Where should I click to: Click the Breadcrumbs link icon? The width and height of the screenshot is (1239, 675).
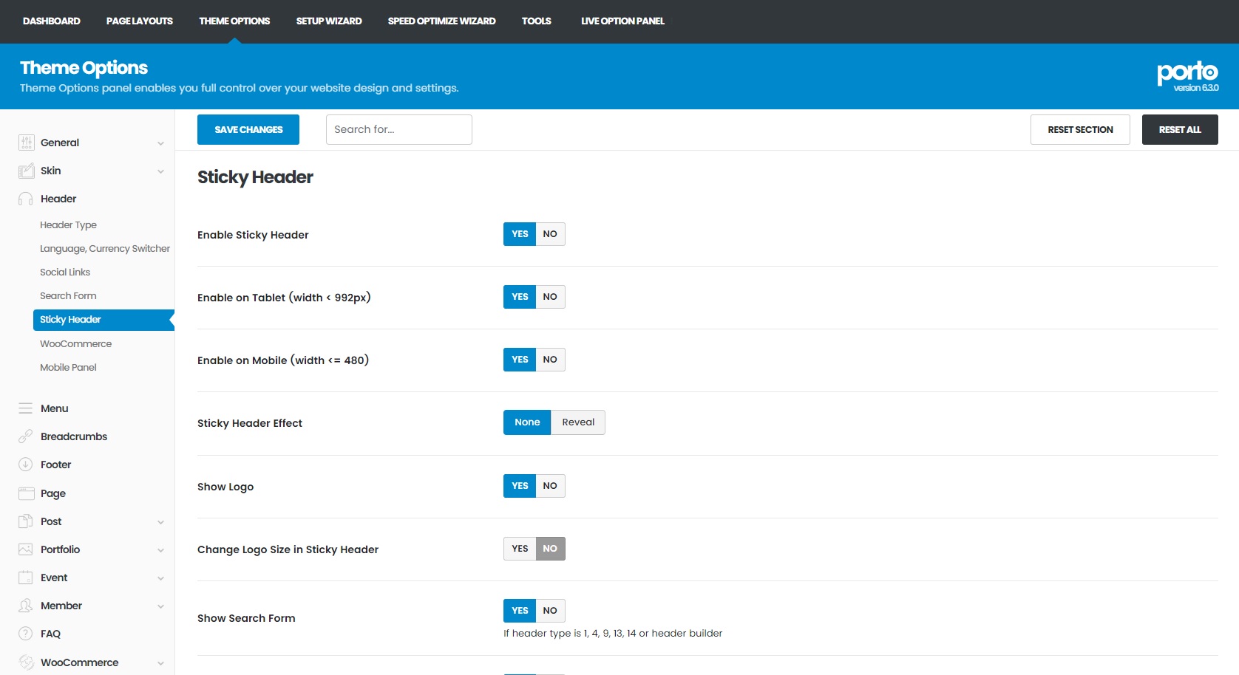tap(25, 436)
